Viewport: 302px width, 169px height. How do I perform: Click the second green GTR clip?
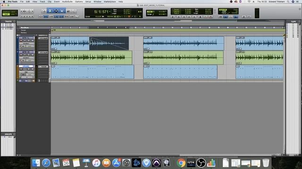(x=183, y=57)
